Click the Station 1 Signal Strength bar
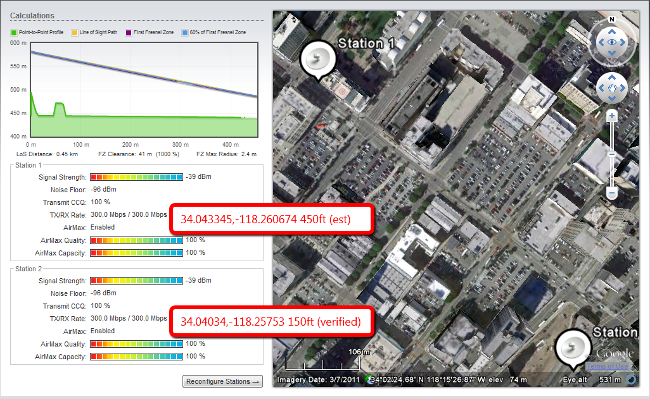This screenshot has width=650, height=399. pyautogui.click(x=136, y=177)
